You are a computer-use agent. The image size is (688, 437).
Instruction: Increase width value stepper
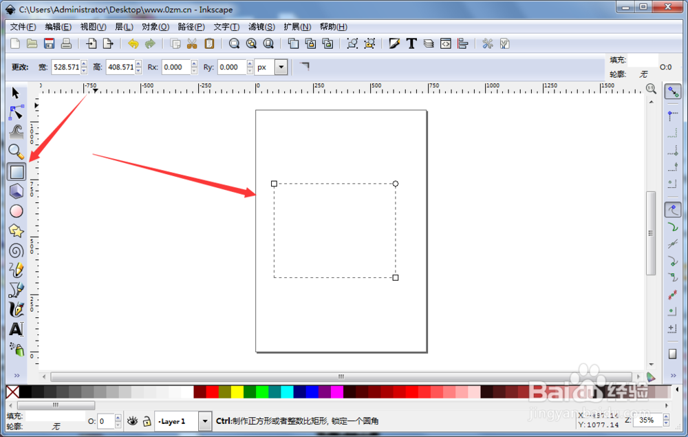point(84,63)
